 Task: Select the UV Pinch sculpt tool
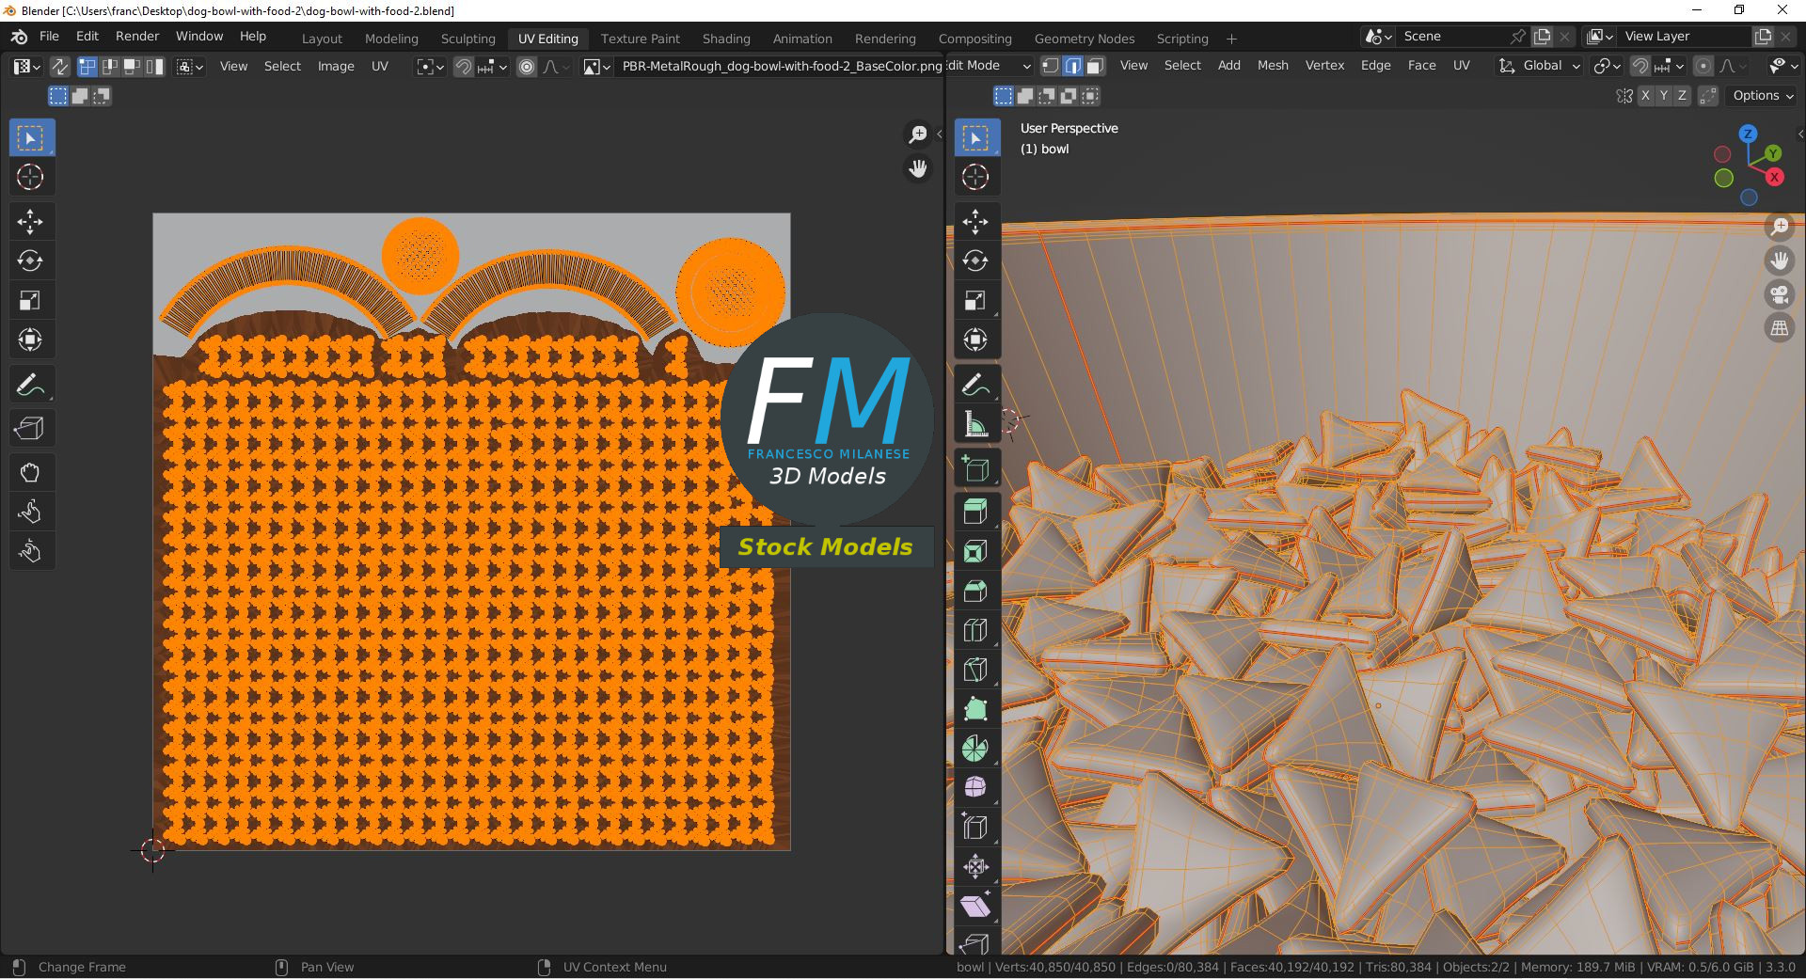pos(30,551)
